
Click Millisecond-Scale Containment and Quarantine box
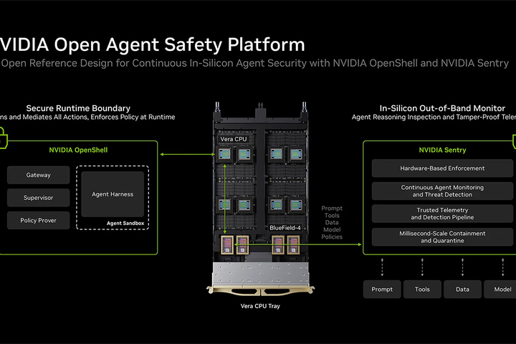click(442, 237)
